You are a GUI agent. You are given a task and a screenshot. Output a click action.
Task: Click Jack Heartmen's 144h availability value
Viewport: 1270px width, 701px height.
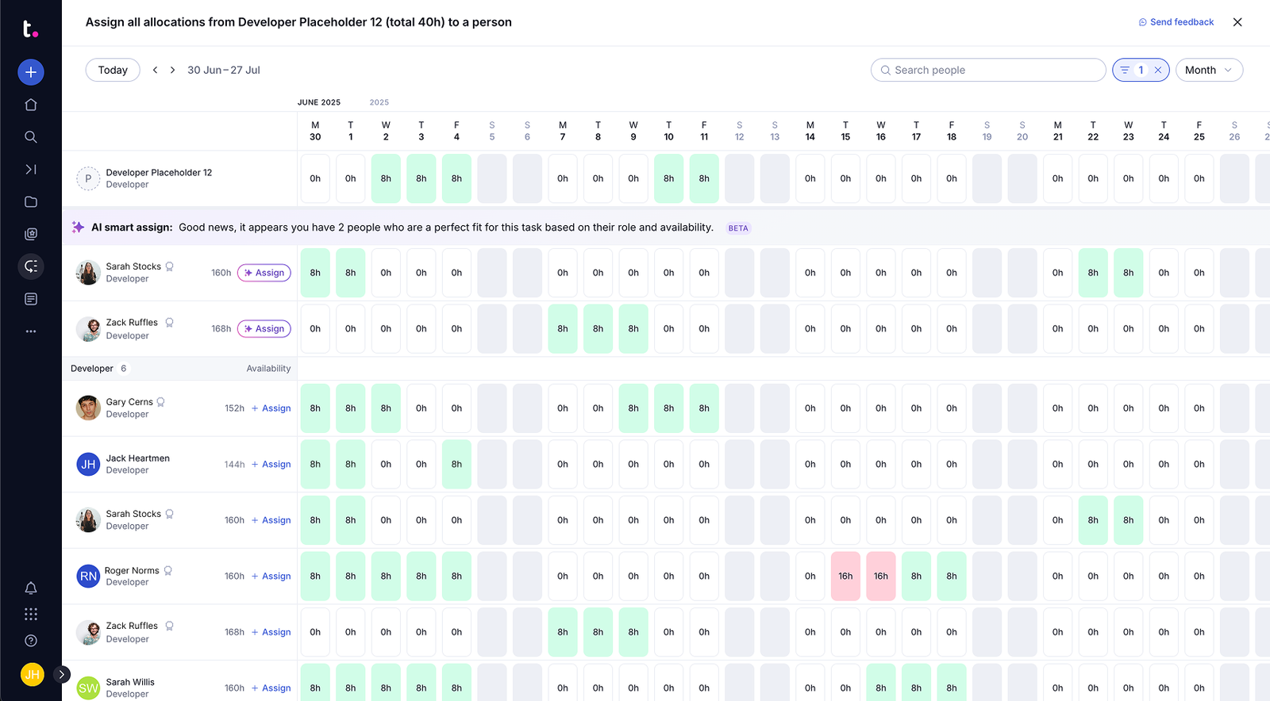[234, 465]
